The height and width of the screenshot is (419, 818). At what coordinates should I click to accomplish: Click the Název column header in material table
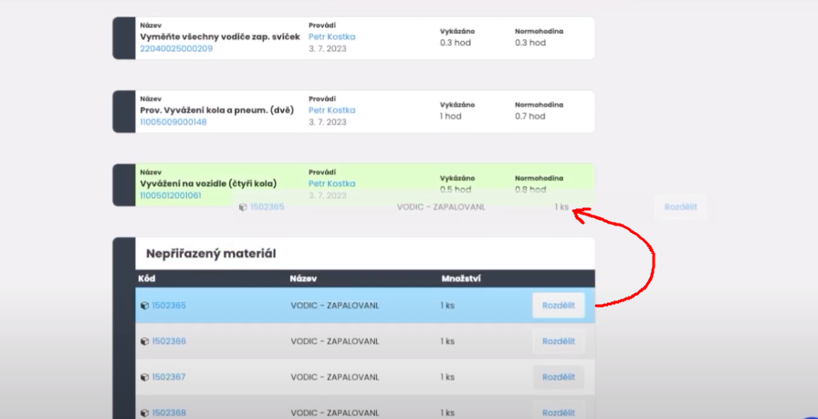pos(303,278)
